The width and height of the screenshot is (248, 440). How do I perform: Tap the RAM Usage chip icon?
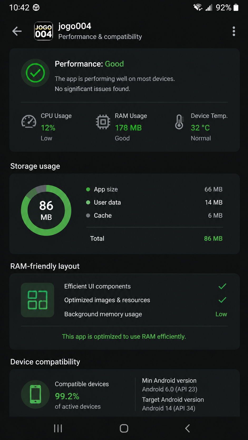pos(103,122)
